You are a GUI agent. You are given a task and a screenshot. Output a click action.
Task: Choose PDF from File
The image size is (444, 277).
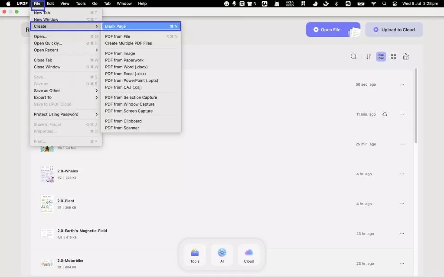click(x=141, y=36)
